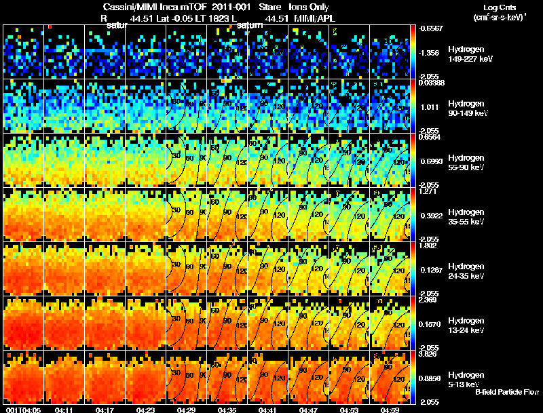543x413 pixels.
Task: Click the Hydrogen 149-227 keV row label
Action: point(470,54)
